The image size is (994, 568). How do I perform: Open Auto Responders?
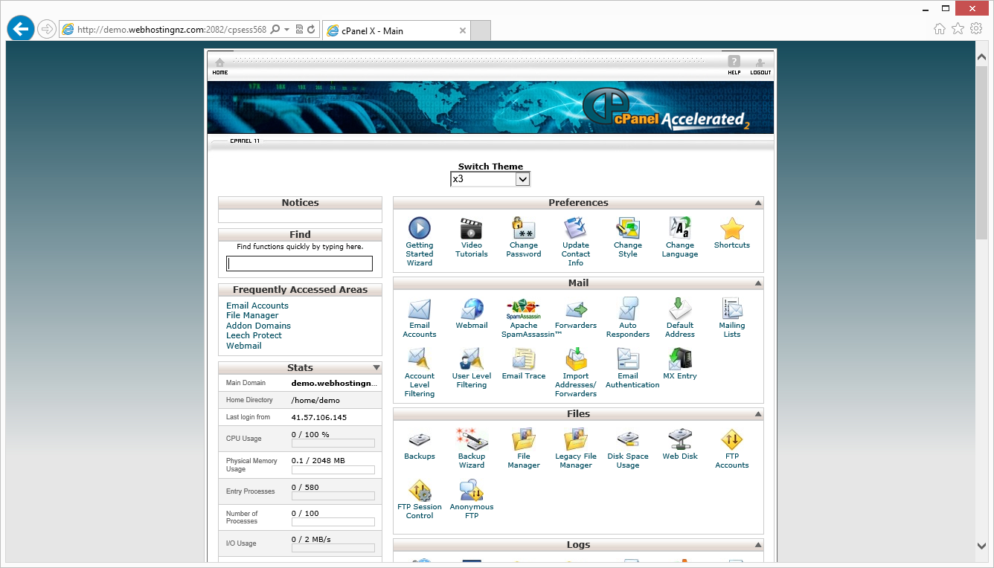tap(628, 309)
